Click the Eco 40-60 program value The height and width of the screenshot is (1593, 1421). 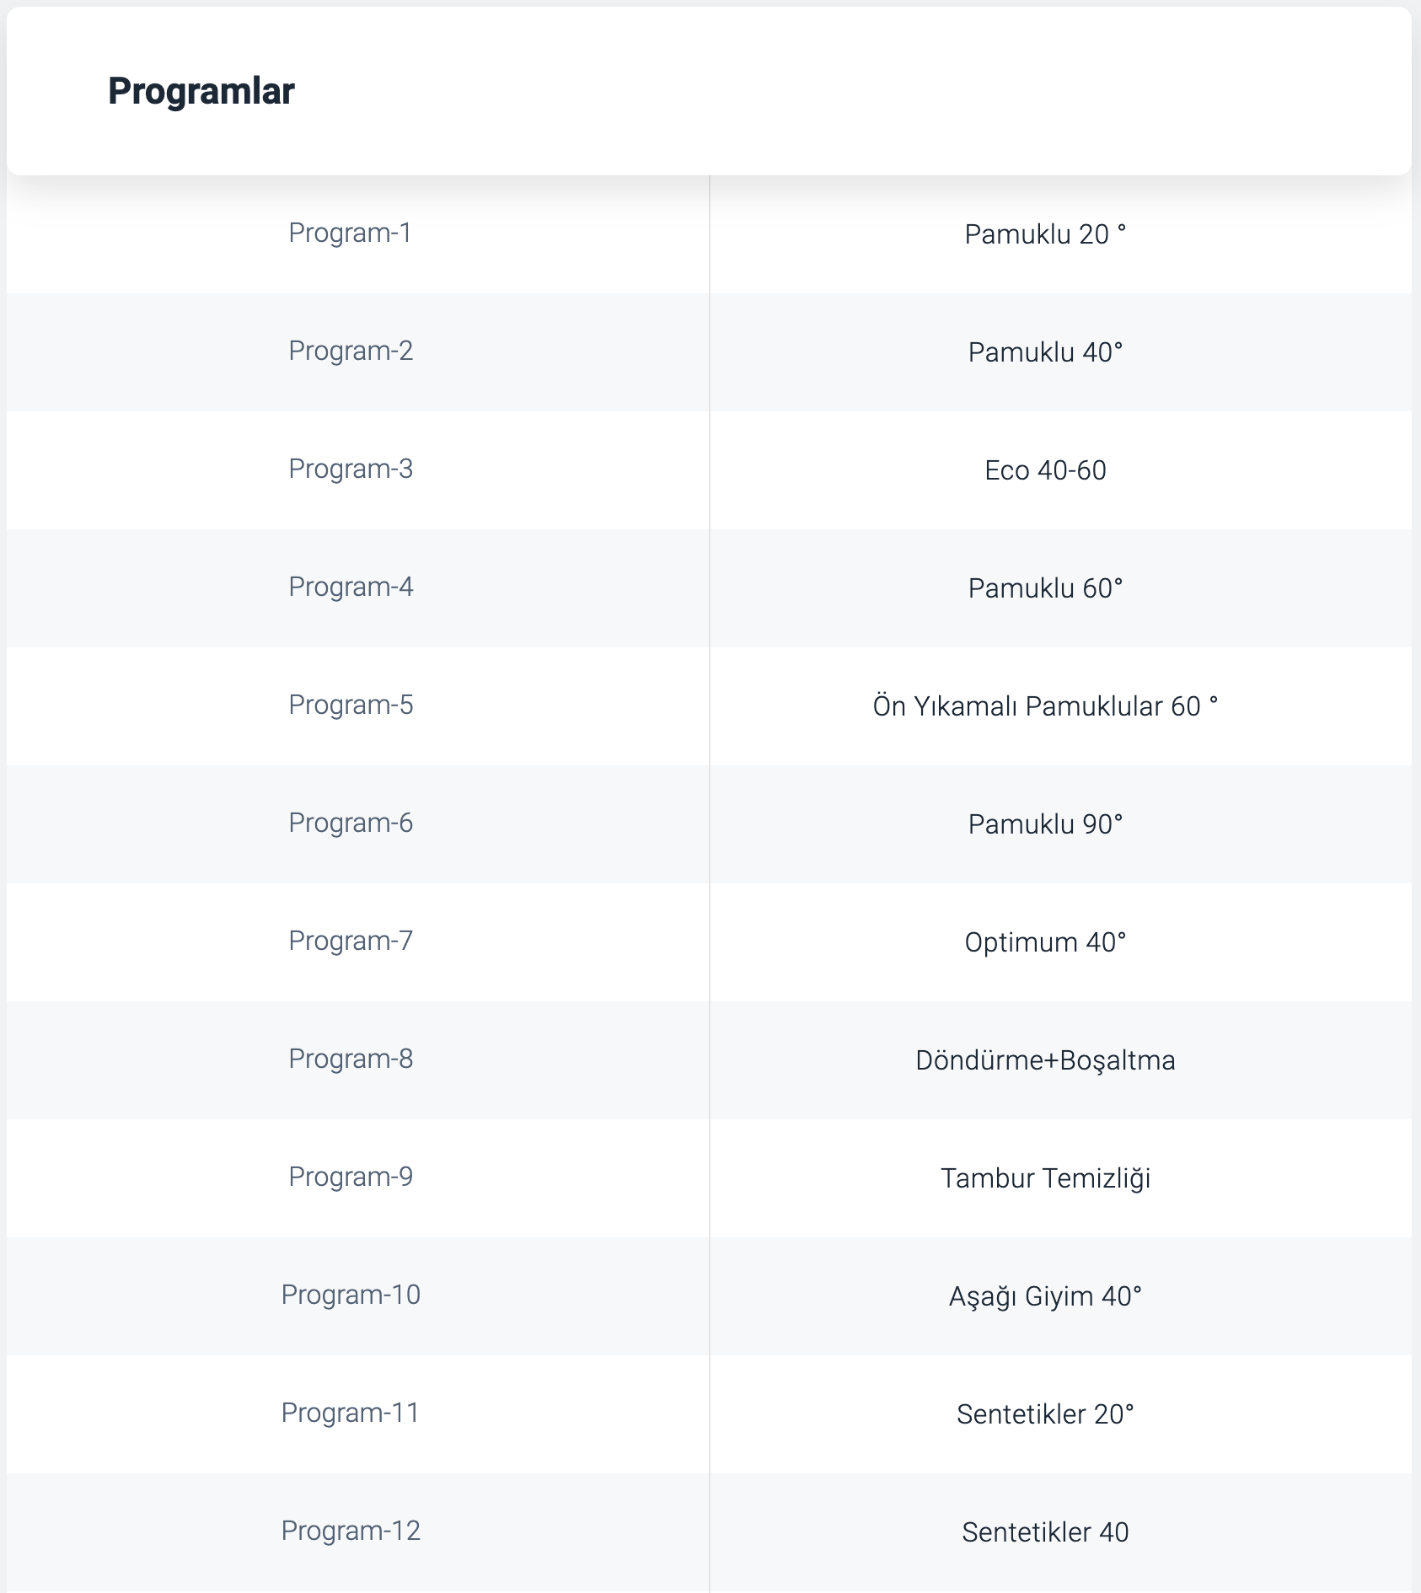click(x=1045, y=470)
